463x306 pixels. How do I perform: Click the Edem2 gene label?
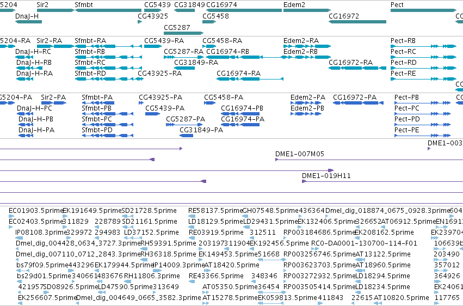[294, 5]
